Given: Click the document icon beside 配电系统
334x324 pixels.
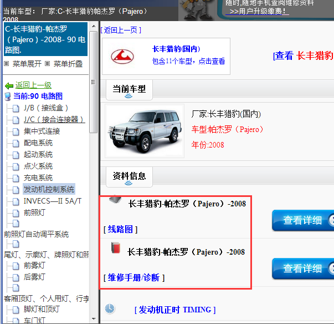Looking at the screenshot, I should pyautogui.click(x=16, y=143).
